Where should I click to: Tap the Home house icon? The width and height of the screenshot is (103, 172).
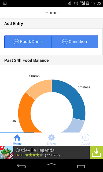(x=17, y=137)
